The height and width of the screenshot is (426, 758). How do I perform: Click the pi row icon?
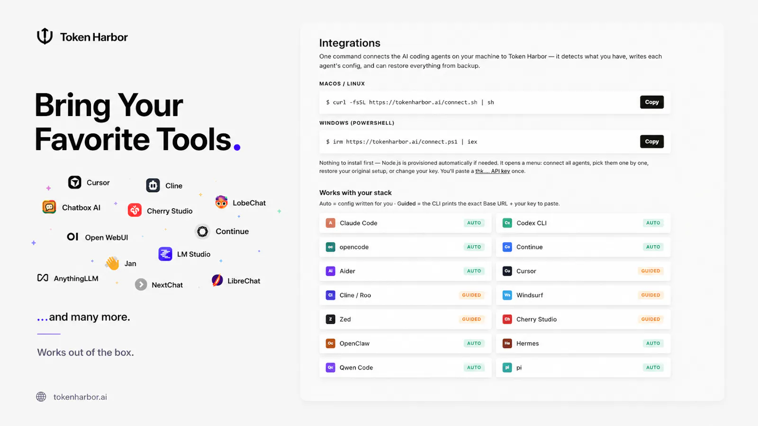click(507, 367)
